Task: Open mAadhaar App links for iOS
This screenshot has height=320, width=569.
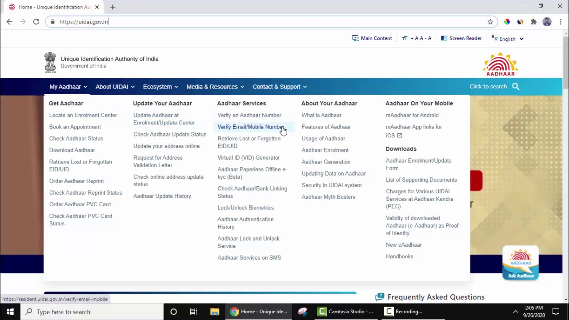Action: click(414, 131)
